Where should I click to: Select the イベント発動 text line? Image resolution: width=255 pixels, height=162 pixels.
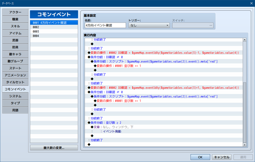(x=164, y=131)
